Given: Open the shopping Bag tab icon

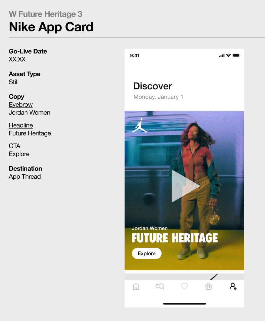Looking at the screenshot, I should [x=208, y=286].
